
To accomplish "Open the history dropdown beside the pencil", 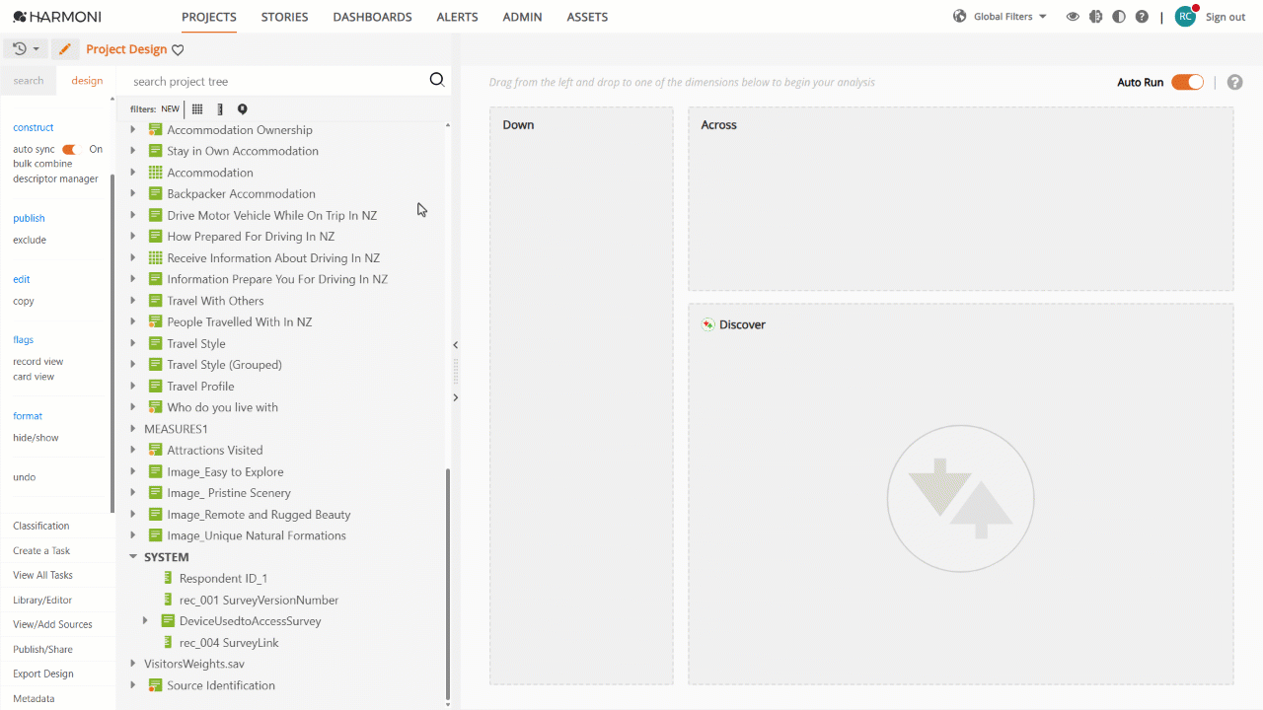I will pos(27,49).
